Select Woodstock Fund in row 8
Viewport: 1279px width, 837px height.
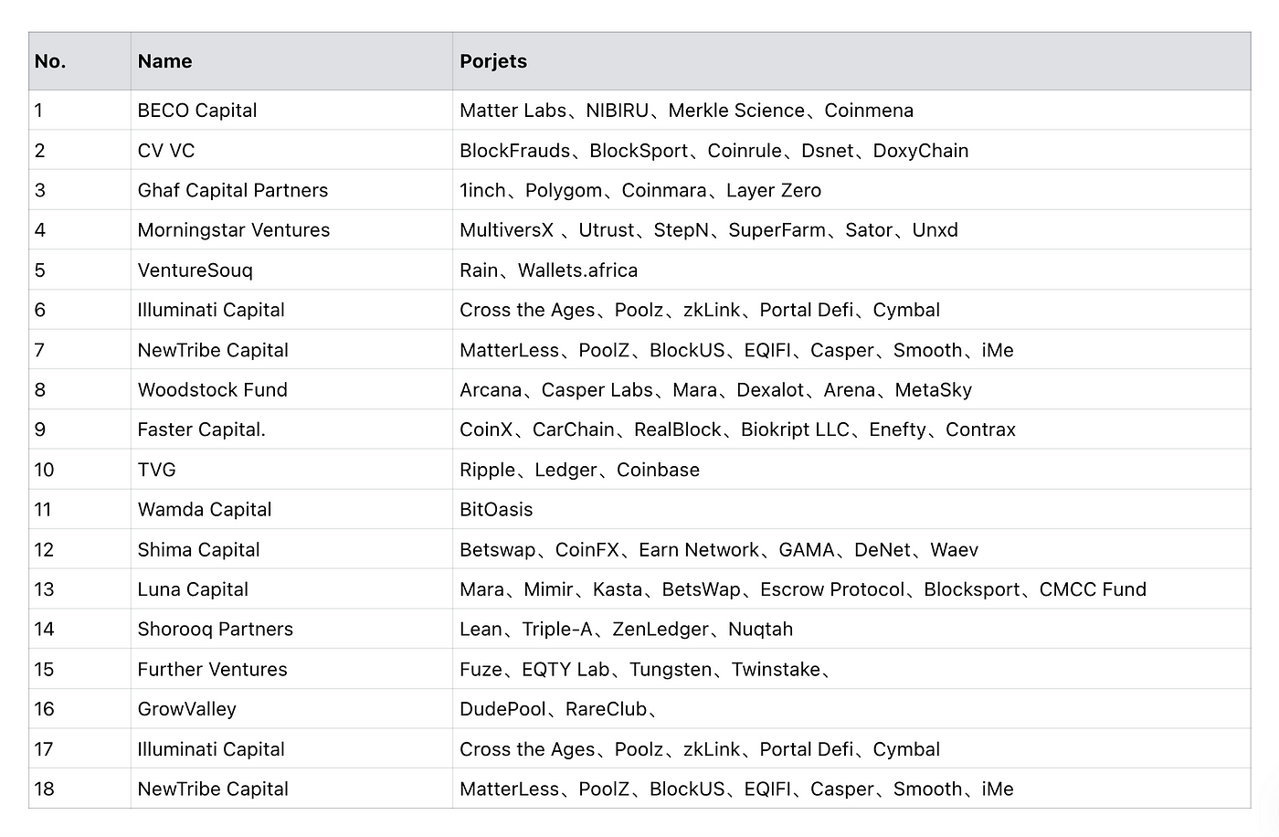(291, 389)
